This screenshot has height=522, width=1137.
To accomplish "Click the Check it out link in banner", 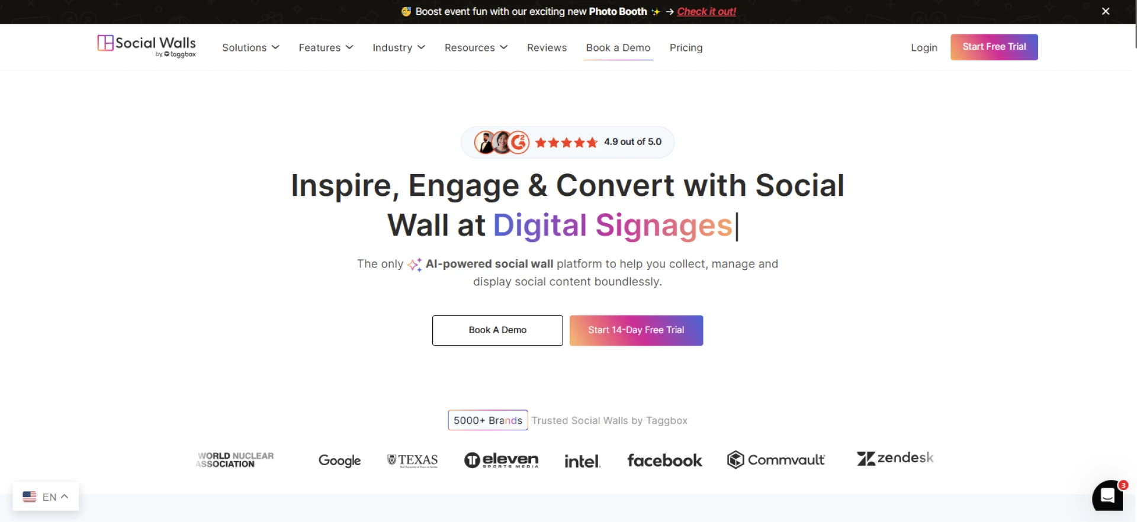I will [706, 11].
